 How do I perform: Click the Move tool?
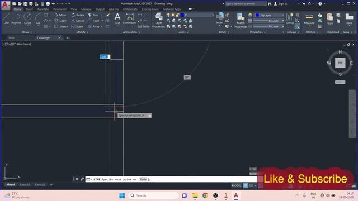60,15
